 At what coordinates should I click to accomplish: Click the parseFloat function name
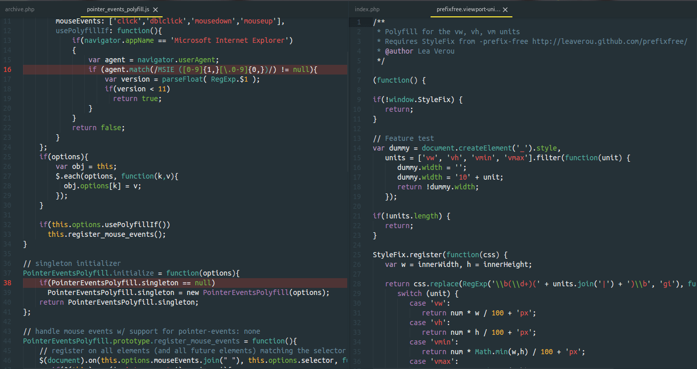(x=183, y=79)
